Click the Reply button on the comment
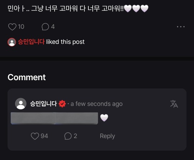The width and height of the screenshot is (194, 160). click(x=107, y=136)
